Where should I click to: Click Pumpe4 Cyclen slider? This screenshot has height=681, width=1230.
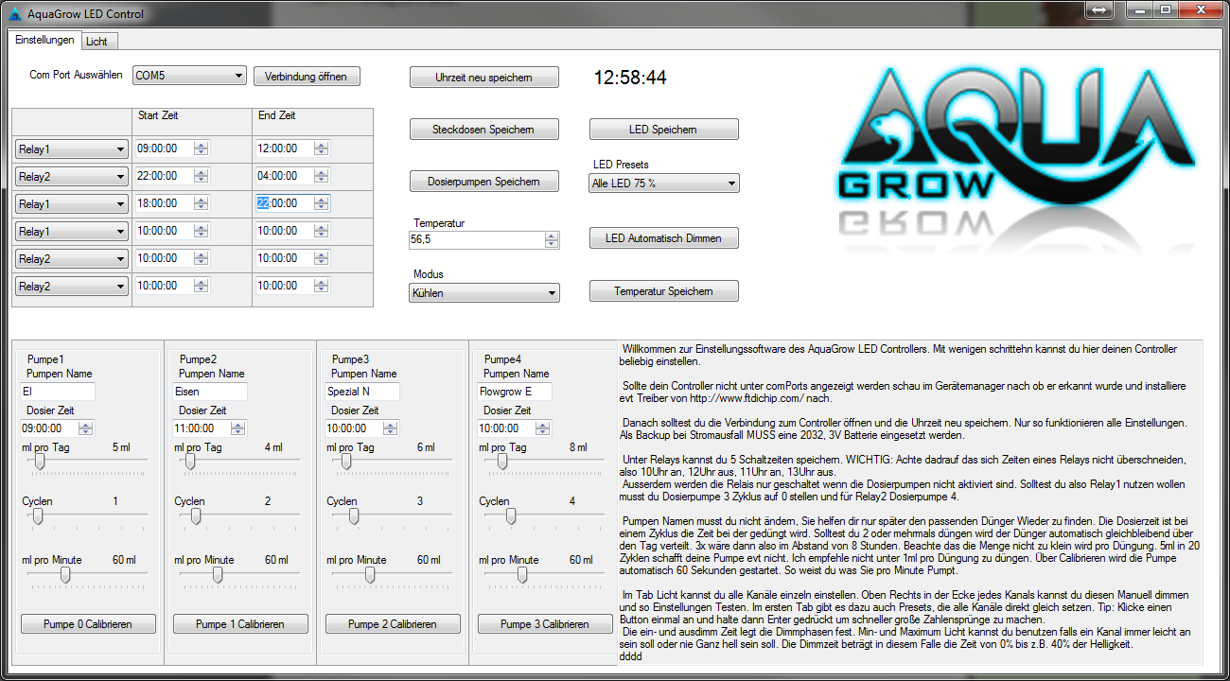click(x=544, y=518)
